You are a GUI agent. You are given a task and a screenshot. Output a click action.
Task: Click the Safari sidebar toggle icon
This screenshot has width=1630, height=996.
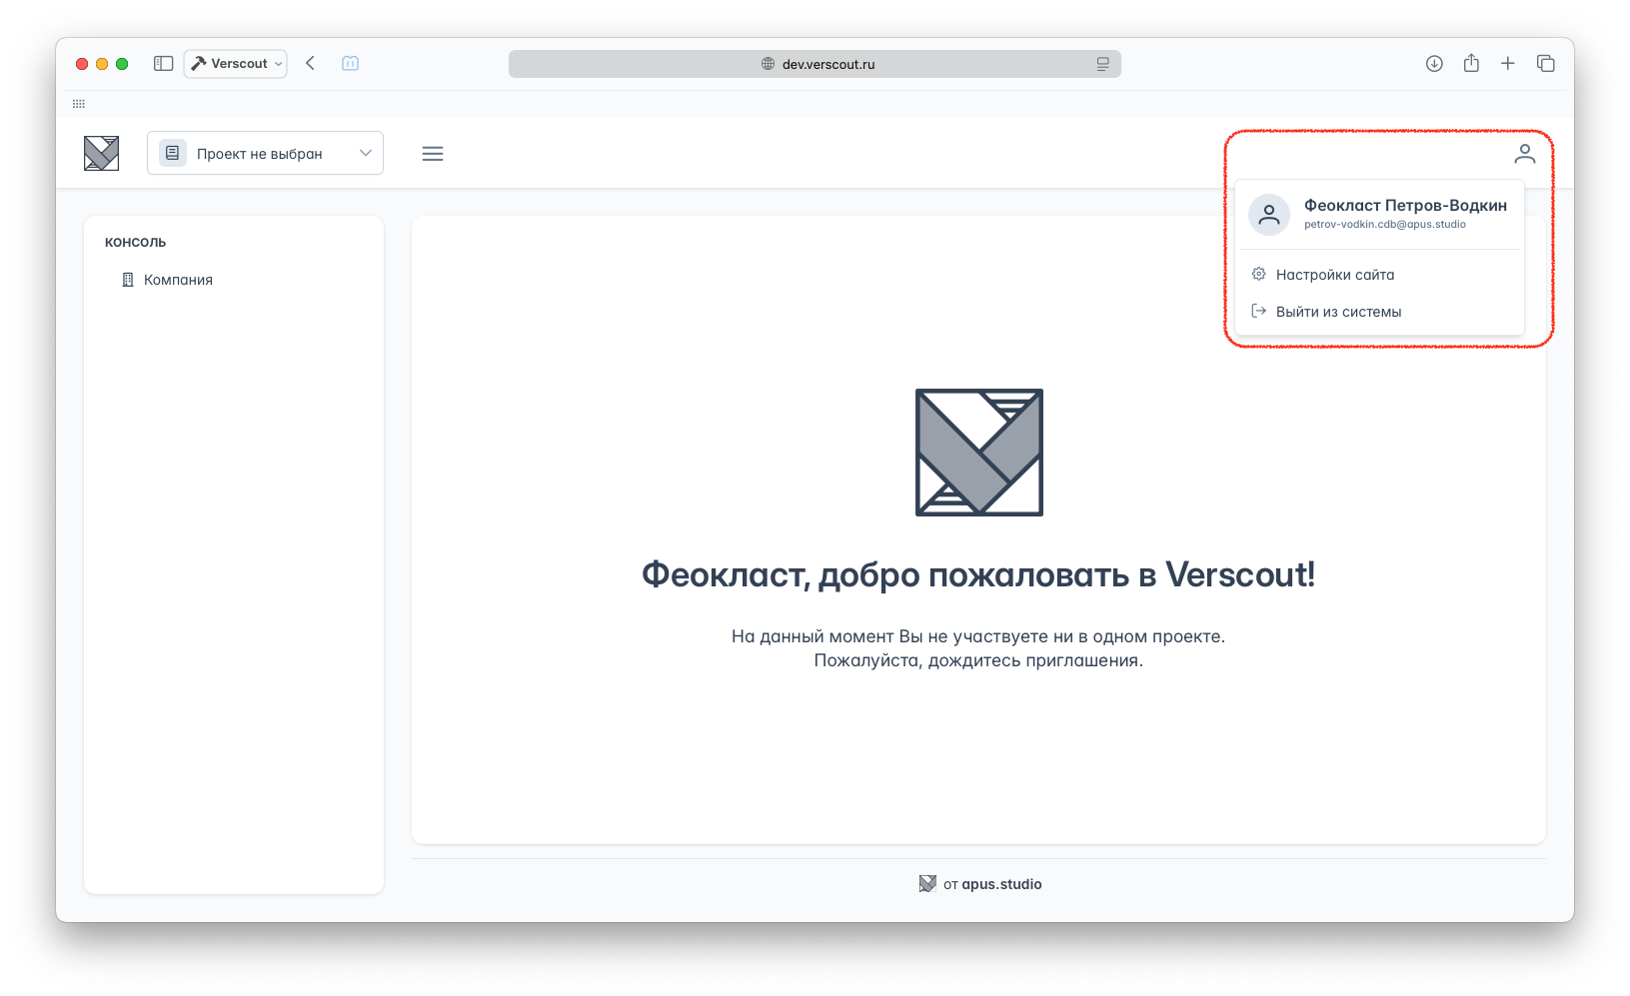click(164, 63)
